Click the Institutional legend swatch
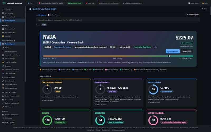211x132 pixels. [73, 70]
